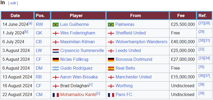The height and width of the screenshot is (100, 213).
Task: Click the Brazil flag beside Luis Guilherme
Action: pyautogui.click(x=56, y=25)
